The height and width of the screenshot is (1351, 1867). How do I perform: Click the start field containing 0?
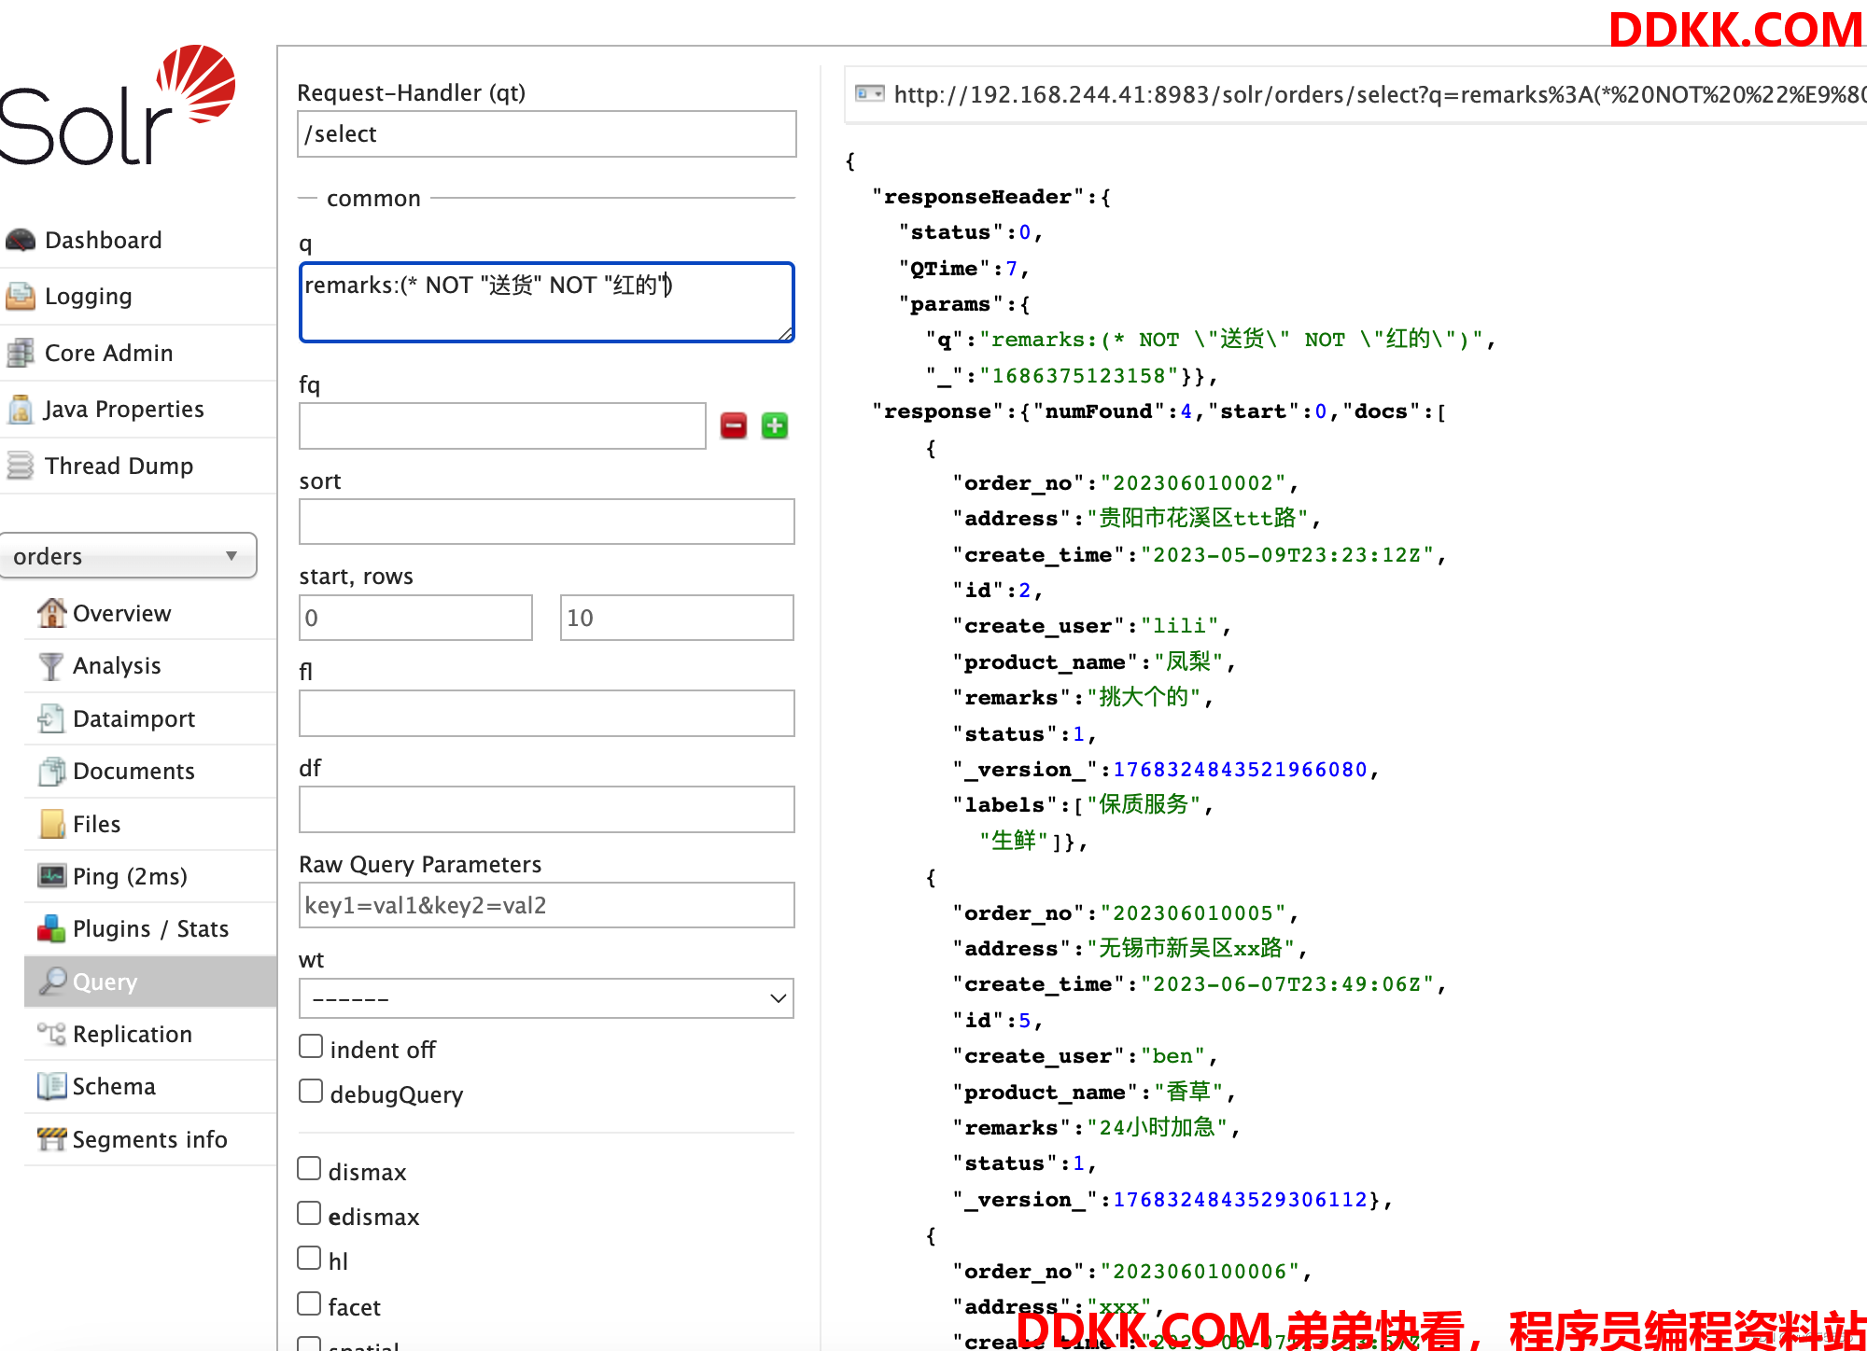tap(415, 618)
